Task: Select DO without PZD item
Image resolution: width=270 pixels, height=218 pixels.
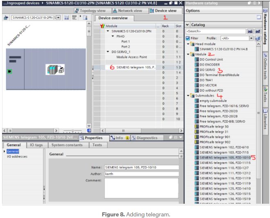Action: click(211, 90)
